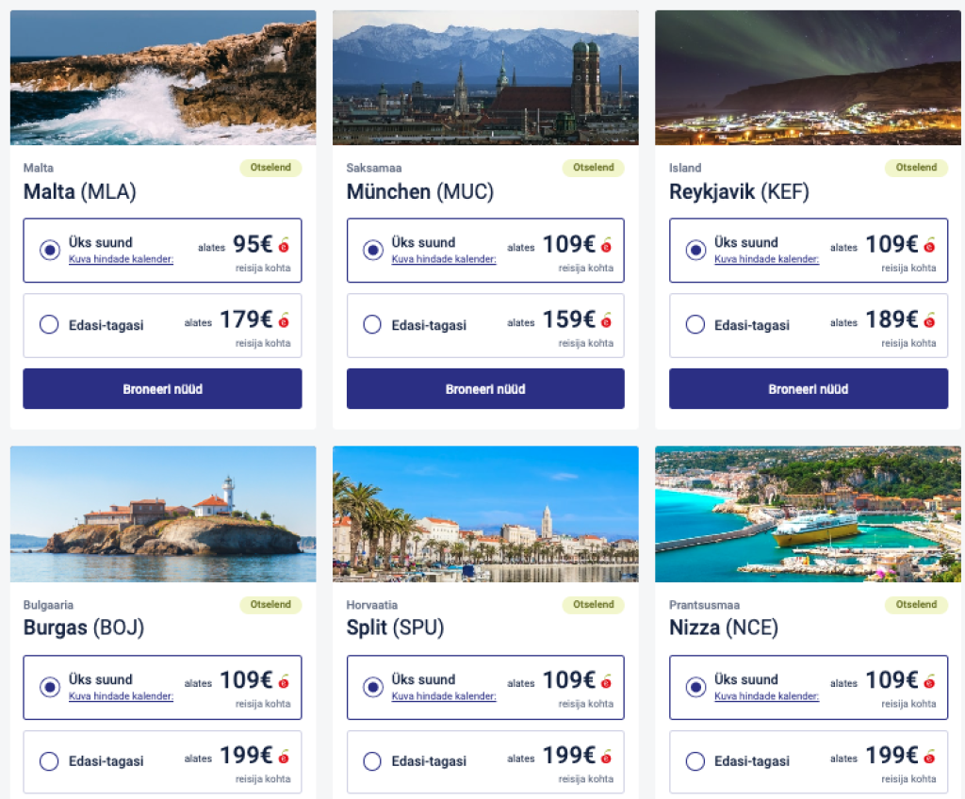The image size is (965, 799).
Task: Open price calendar link for Split
Action: [444, 696]
